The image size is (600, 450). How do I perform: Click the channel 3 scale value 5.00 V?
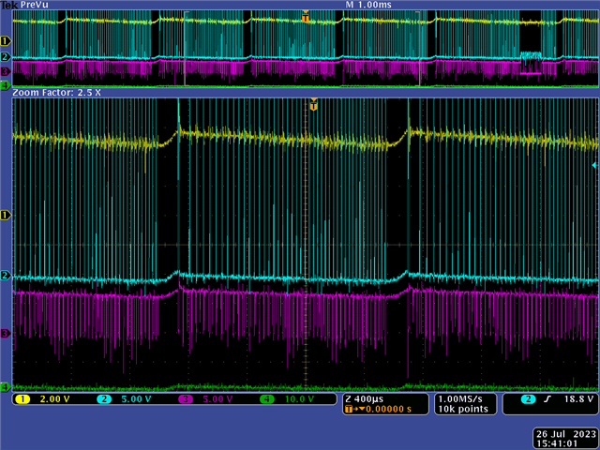point(217,399)
